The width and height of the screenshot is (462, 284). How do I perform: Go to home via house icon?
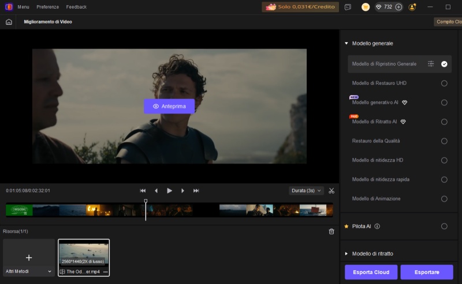(9, 22)
